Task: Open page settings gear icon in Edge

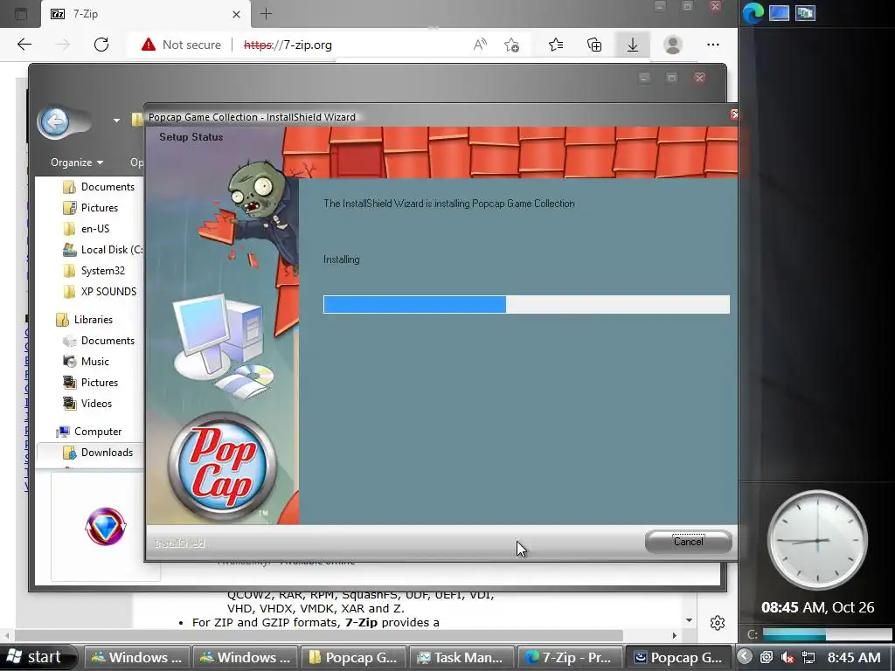Action: coord(718,622)
